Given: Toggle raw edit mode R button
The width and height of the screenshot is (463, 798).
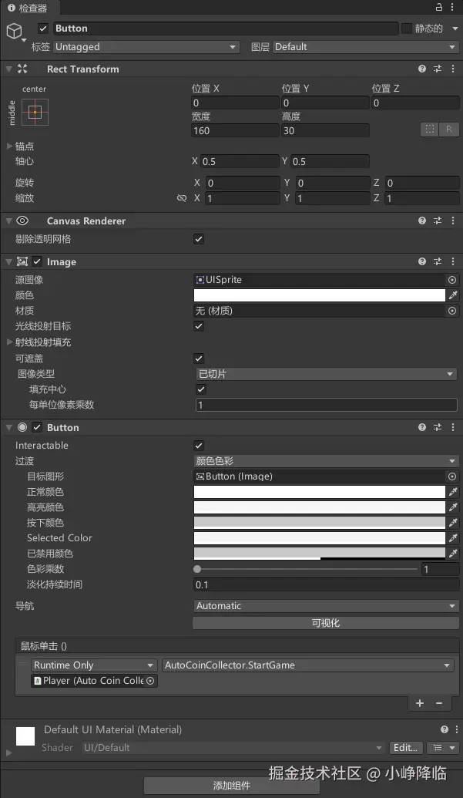Looking at the screenshot, I should [x=449, y=130].
